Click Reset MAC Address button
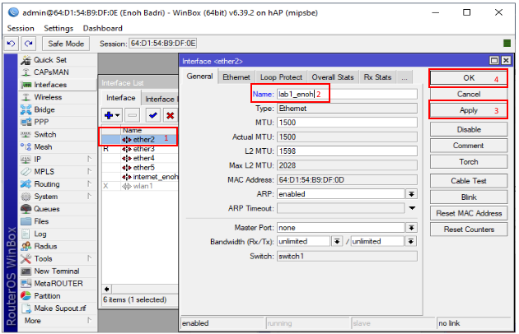This screenshot has width=519, height=334. (469, 213)
